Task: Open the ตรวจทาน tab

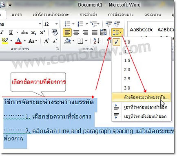Action: tap(153, 14)
